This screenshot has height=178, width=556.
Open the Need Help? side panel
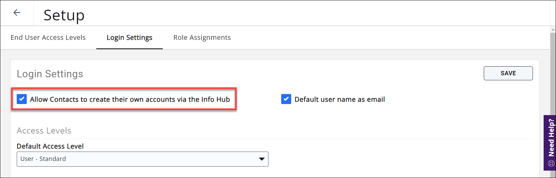pos(551,138)
